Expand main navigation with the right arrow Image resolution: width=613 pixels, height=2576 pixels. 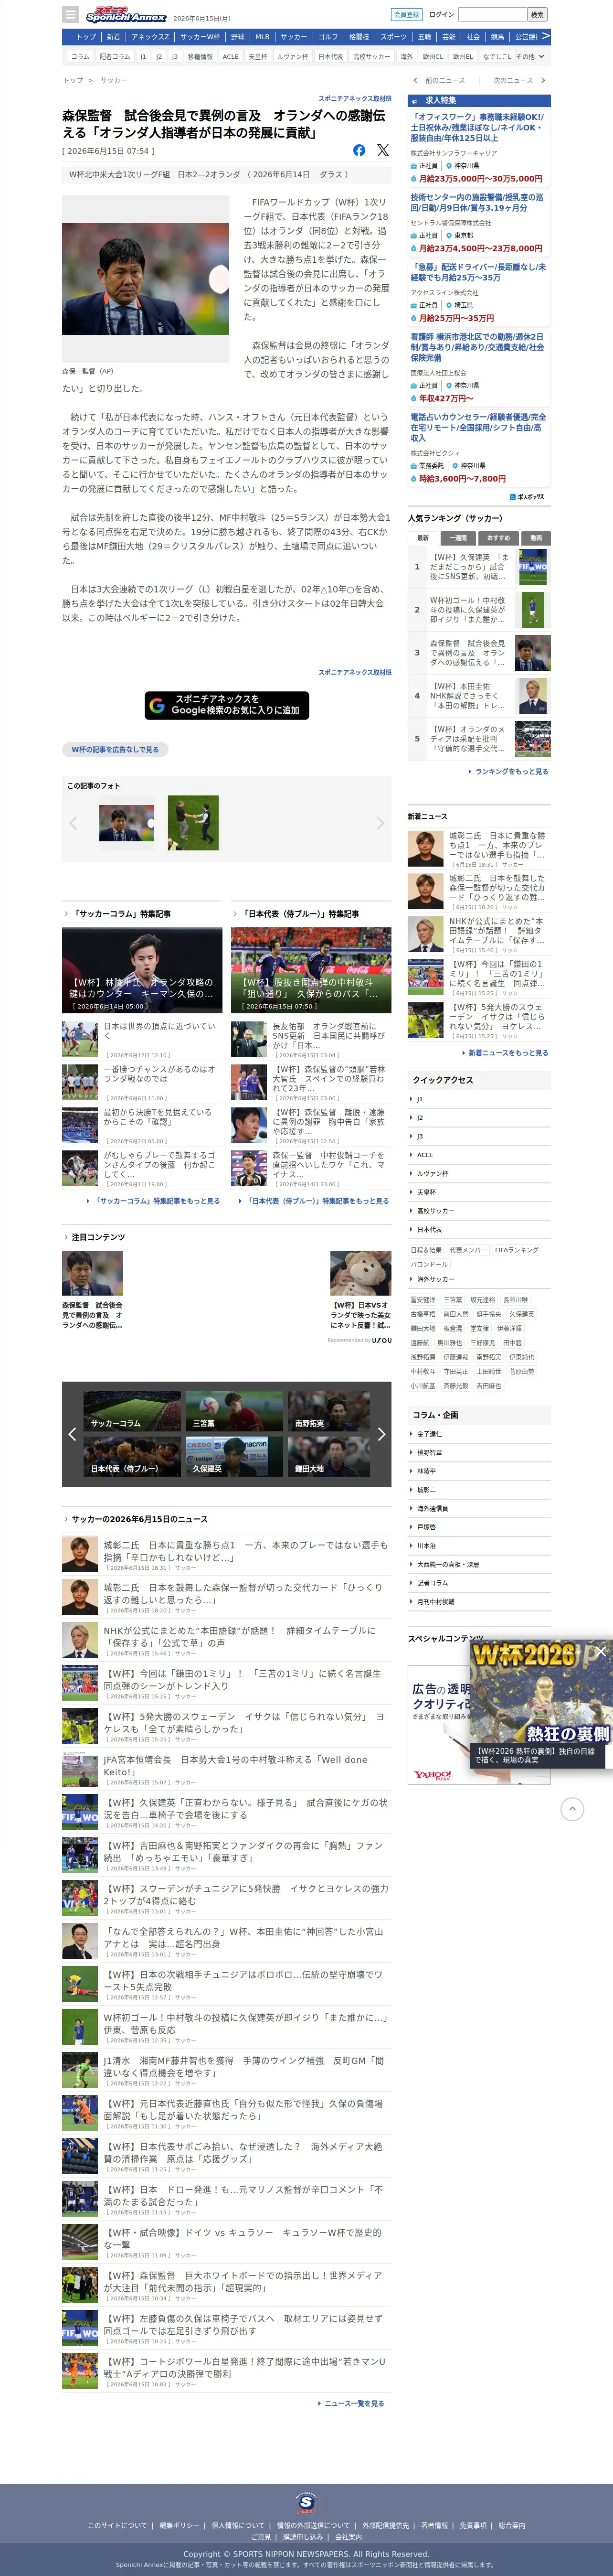click(x=546, y=36)
